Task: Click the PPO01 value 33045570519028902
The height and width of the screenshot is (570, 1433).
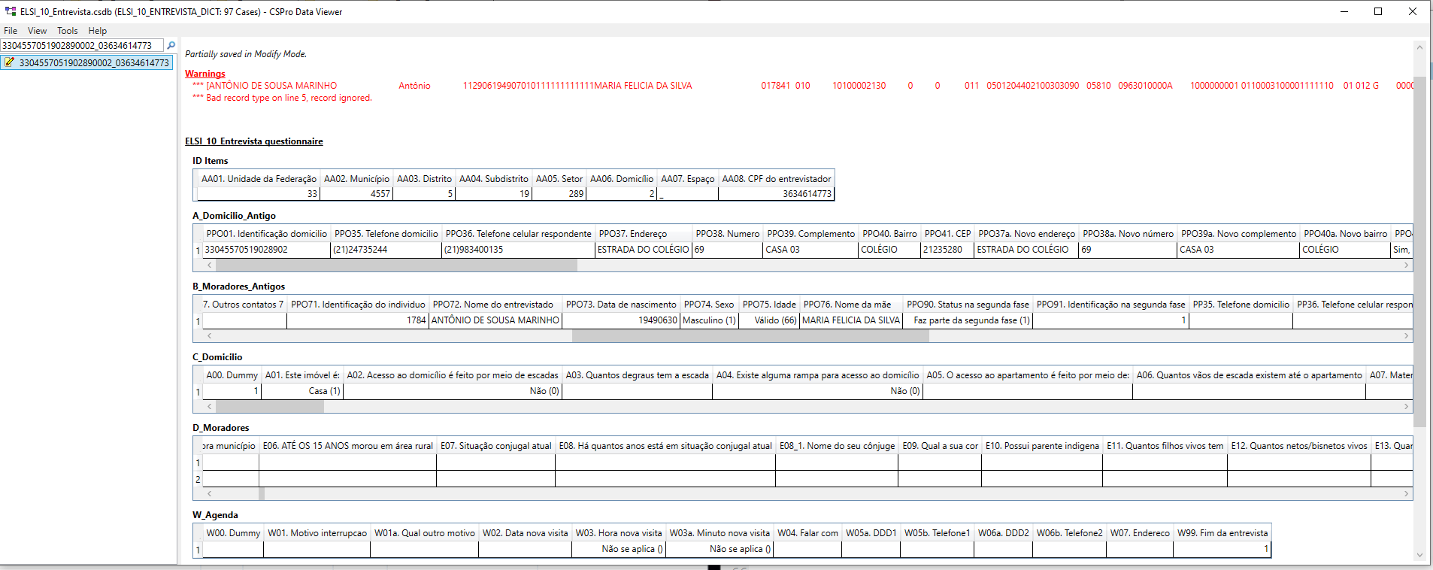Action: pyautogui.click(x=267, y=250)
